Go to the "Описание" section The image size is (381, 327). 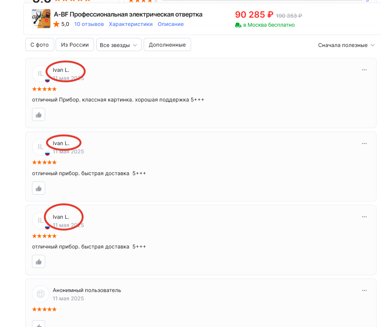coord(171,24)
